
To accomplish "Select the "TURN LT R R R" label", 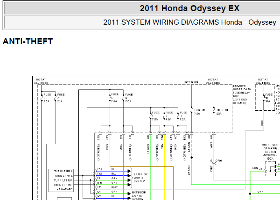I will pyautogui.click(x=63, y=185).
